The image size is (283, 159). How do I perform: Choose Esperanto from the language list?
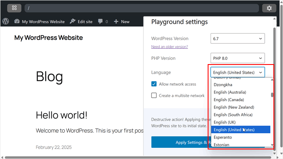click(x=241, y=137)
